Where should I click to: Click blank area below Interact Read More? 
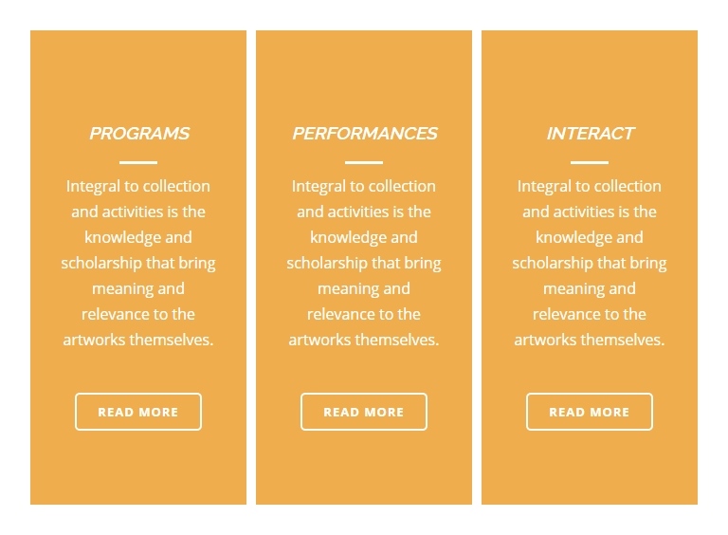(590, 469)
